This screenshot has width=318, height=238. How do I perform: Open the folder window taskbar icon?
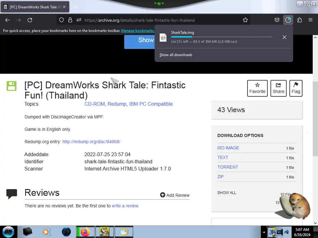[x=124, y=232]
